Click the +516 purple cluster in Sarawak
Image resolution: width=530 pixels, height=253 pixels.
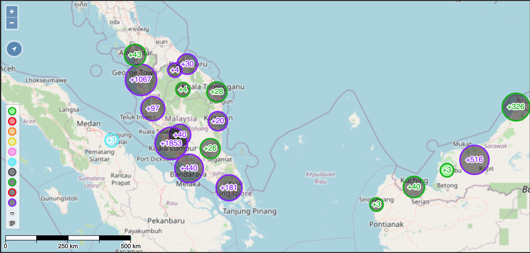[x=474, y=160]
